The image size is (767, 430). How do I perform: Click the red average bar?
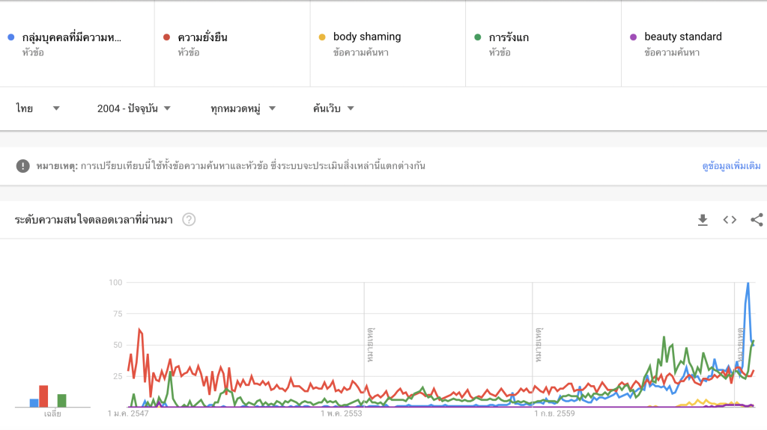click(x=43, y=396)
